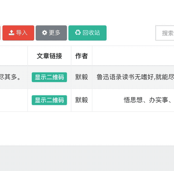Viewport: 174px width, 171px height.
Task: Click the recycle icon on the 回收站 button
Action: pyautogui.click(x=78, y=32)
